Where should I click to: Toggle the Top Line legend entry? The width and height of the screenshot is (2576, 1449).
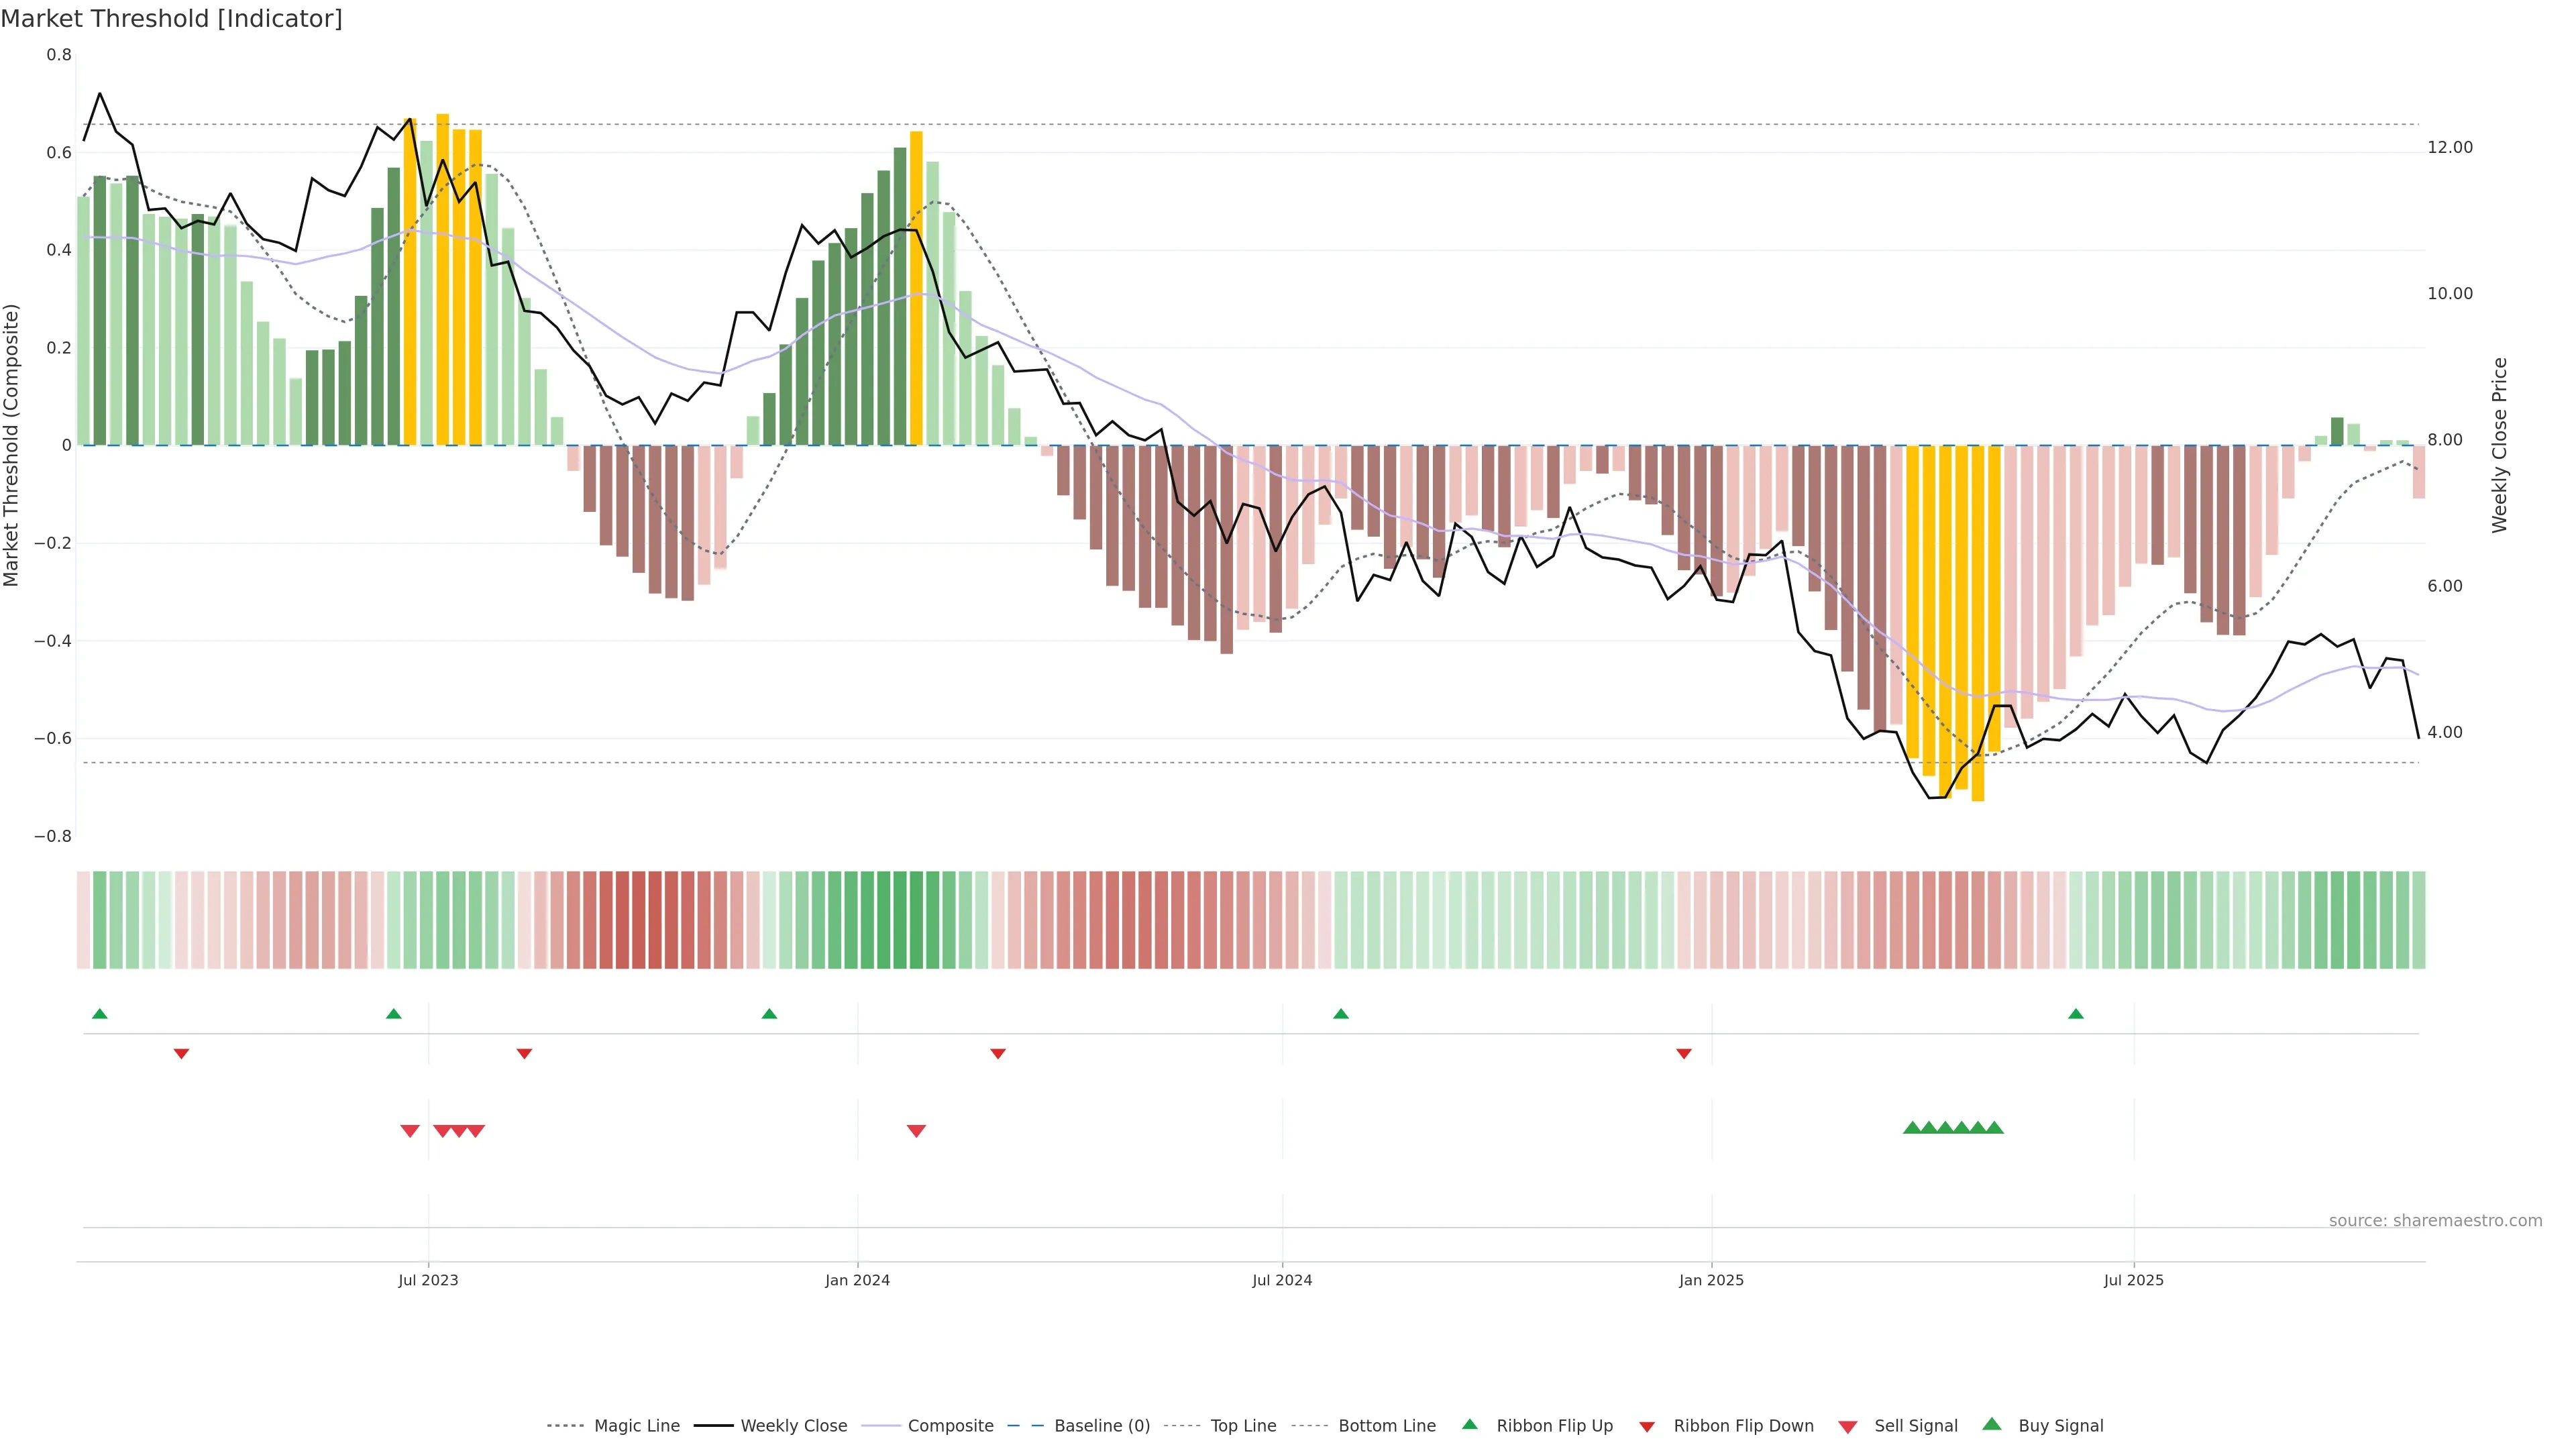point(1243,1426)
